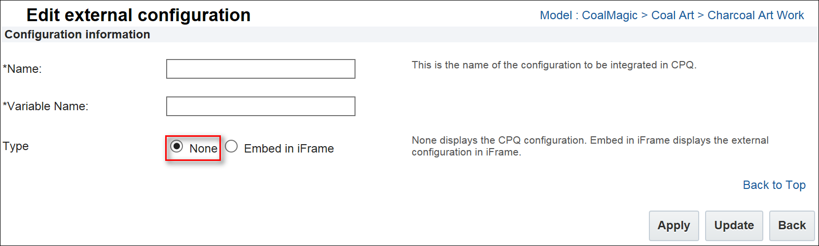Click the Embed in iFrame label text

click(288, 149)
